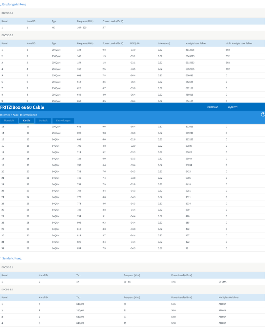
Task: Click the error count 53939
Action: pyautogui.click(x=189, y=146)
